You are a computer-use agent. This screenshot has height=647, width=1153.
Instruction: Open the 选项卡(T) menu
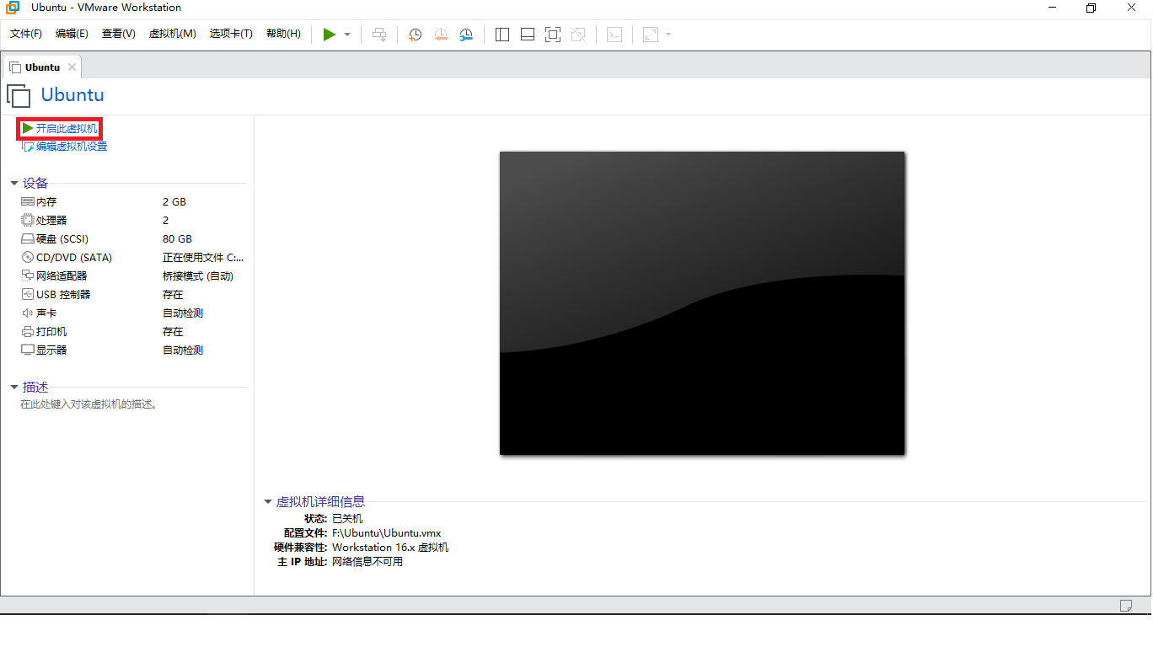232,34
